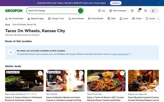
Task: Click 'Tacos On Wheels, Kansas City' breadcrumb text
Action: click(24, 24)
